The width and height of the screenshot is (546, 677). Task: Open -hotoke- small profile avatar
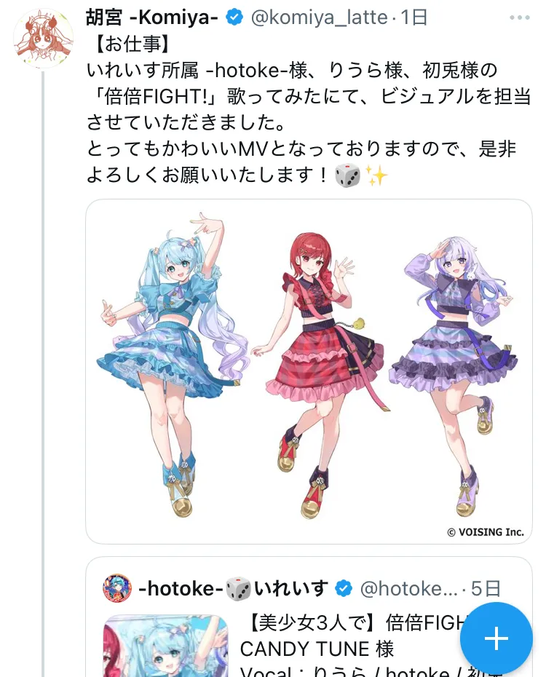[x=117, y=588]
